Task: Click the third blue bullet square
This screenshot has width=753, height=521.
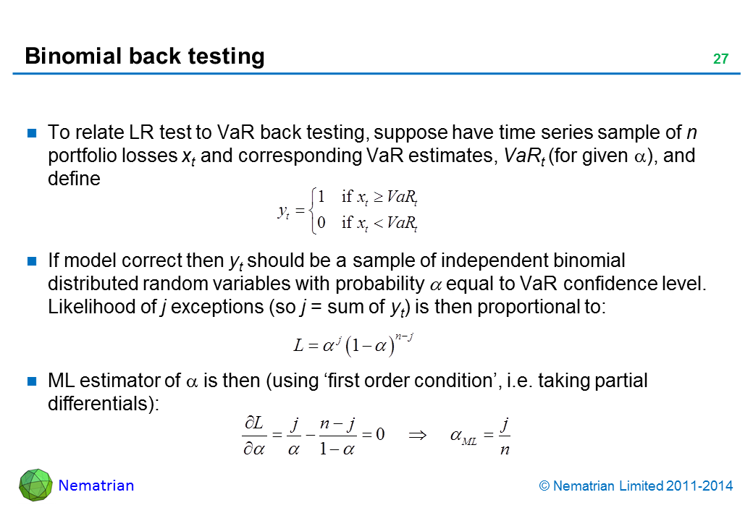Action: coord(32,381)
